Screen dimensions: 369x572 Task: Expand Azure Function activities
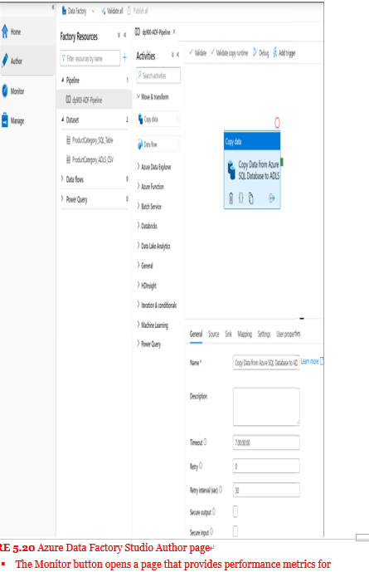(x=138, y=186)
